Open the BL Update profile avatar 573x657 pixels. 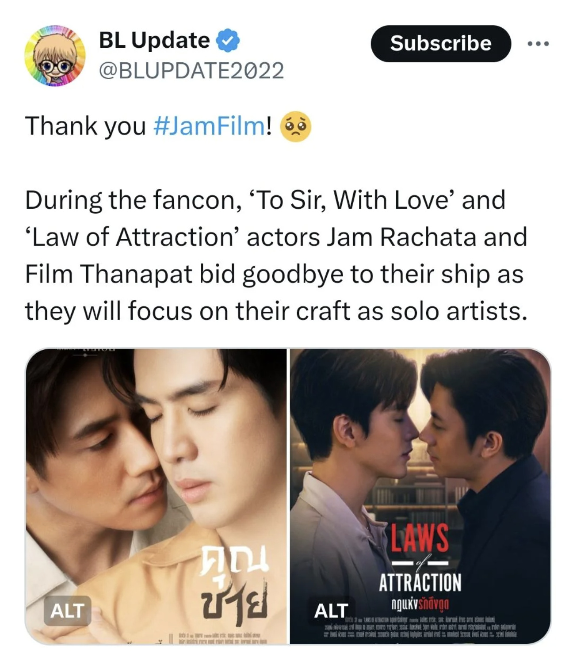pyautogui.click(x=55, y=55)
